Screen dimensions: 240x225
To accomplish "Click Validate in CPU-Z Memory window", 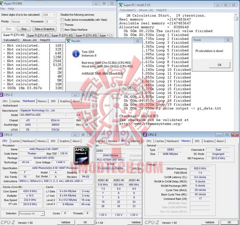I will tap(210, 222).
